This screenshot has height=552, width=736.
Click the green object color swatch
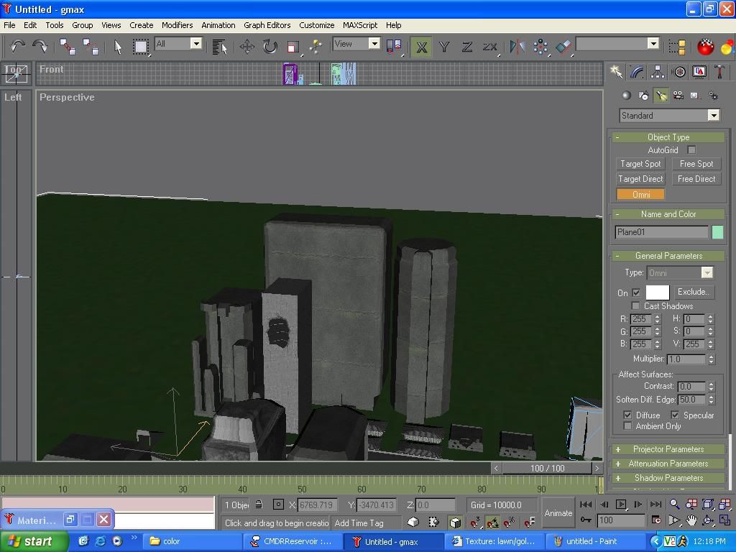pos(718,232)
